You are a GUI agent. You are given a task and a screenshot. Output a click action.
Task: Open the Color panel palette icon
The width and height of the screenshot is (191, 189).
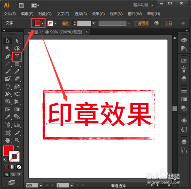pos(184,40)
